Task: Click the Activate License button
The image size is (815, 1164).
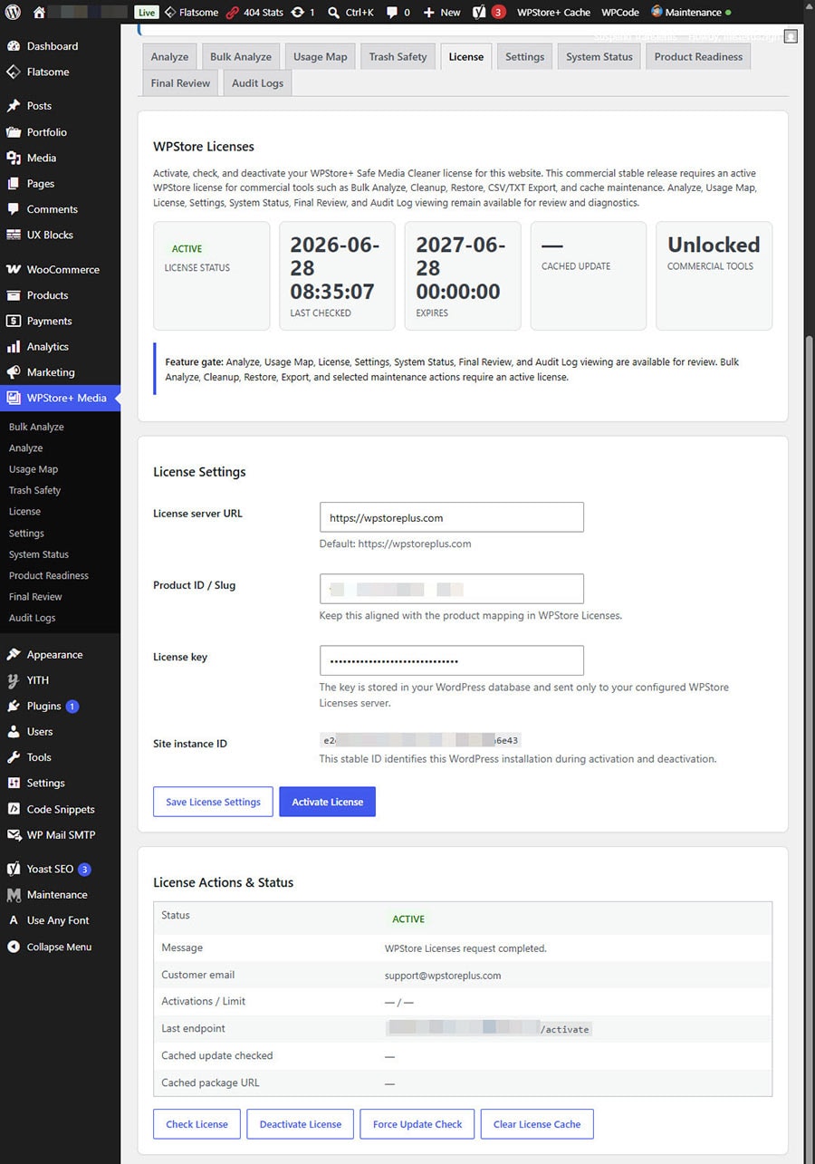Action: coord(327,802)
